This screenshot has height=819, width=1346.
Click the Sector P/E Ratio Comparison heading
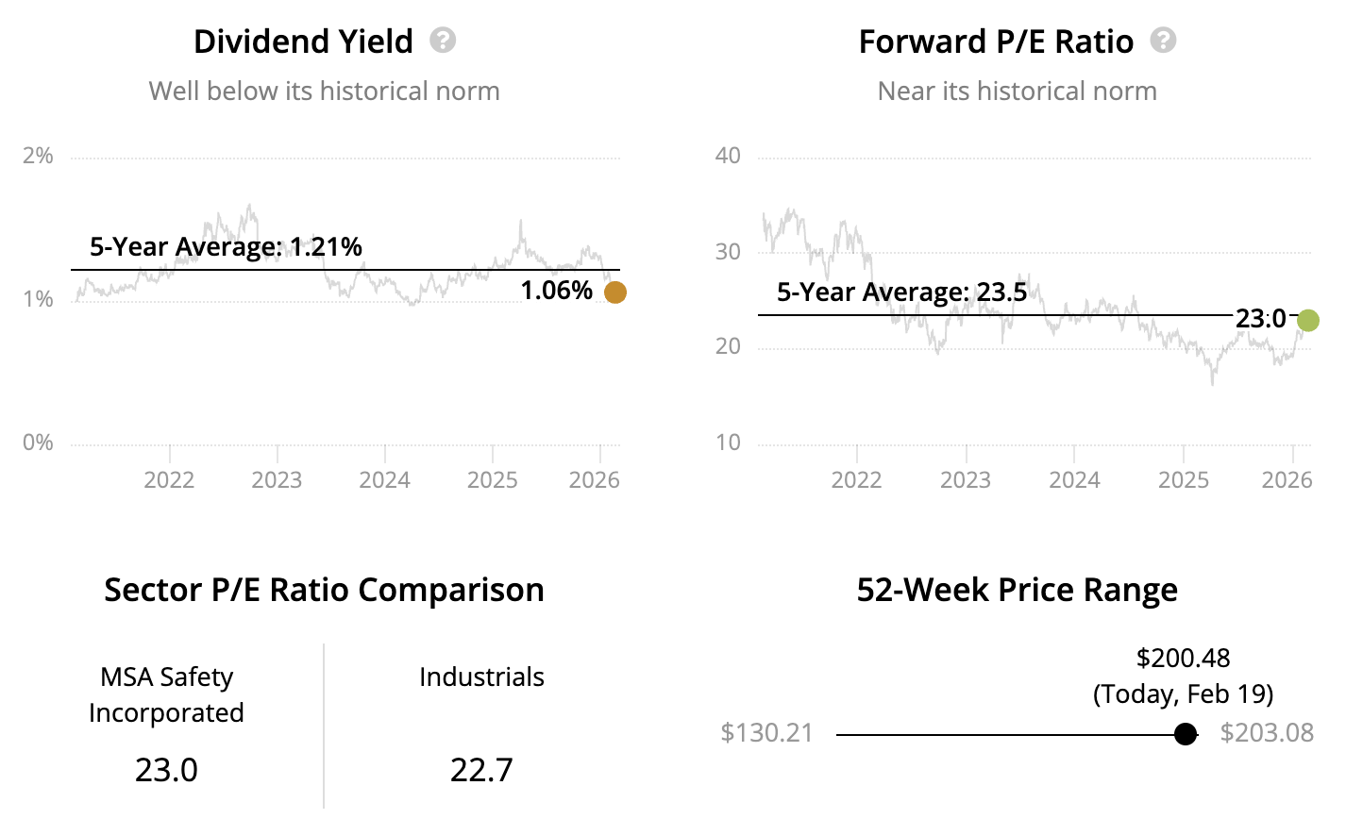tap(324, 590)
